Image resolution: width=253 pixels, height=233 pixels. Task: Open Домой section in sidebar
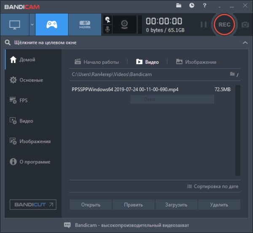(x=33, y=60)
